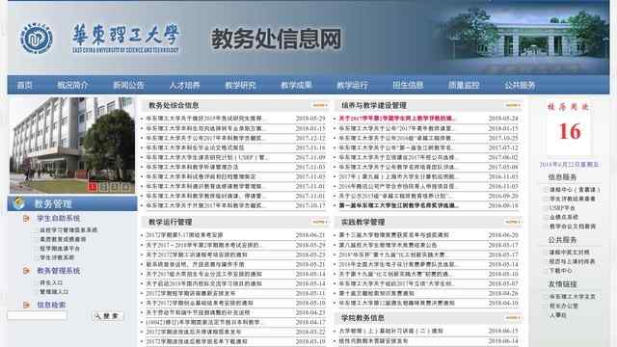
Task: Open the 质量监控 navigation item
Action: [464, 85]
